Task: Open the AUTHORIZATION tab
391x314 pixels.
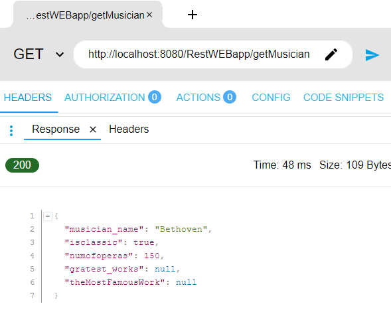Action: click(113, 98)
